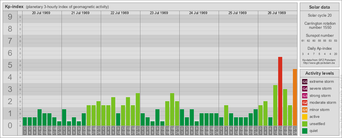Click the G5 extreme storm legend swatch

(x=305, y=82)
